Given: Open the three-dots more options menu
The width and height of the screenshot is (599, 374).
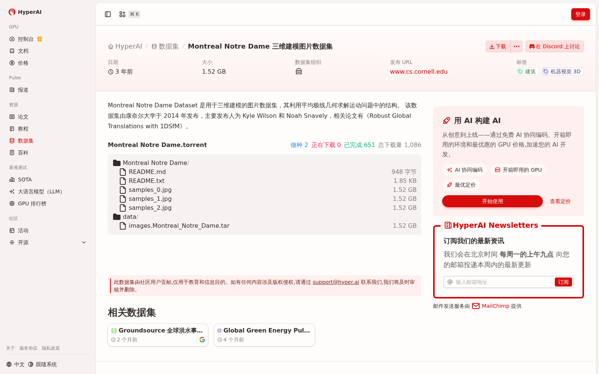Looking at the screenshot, I should pos(517,46).
